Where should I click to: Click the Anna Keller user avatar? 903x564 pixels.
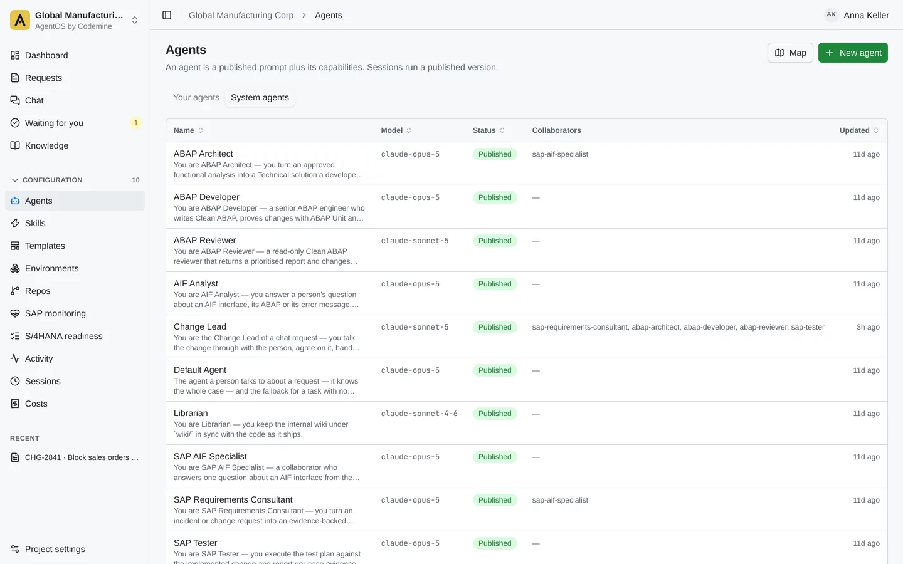coord(832,14)
